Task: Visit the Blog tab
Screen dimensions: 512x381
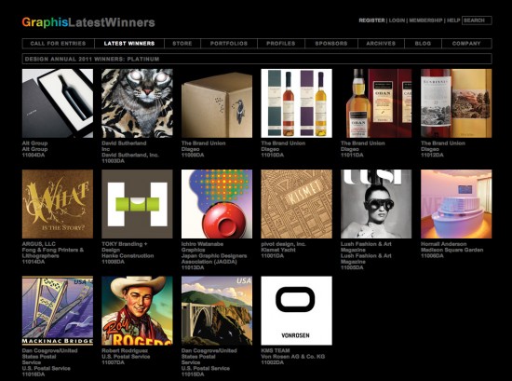Action: (x=423, y=44)
